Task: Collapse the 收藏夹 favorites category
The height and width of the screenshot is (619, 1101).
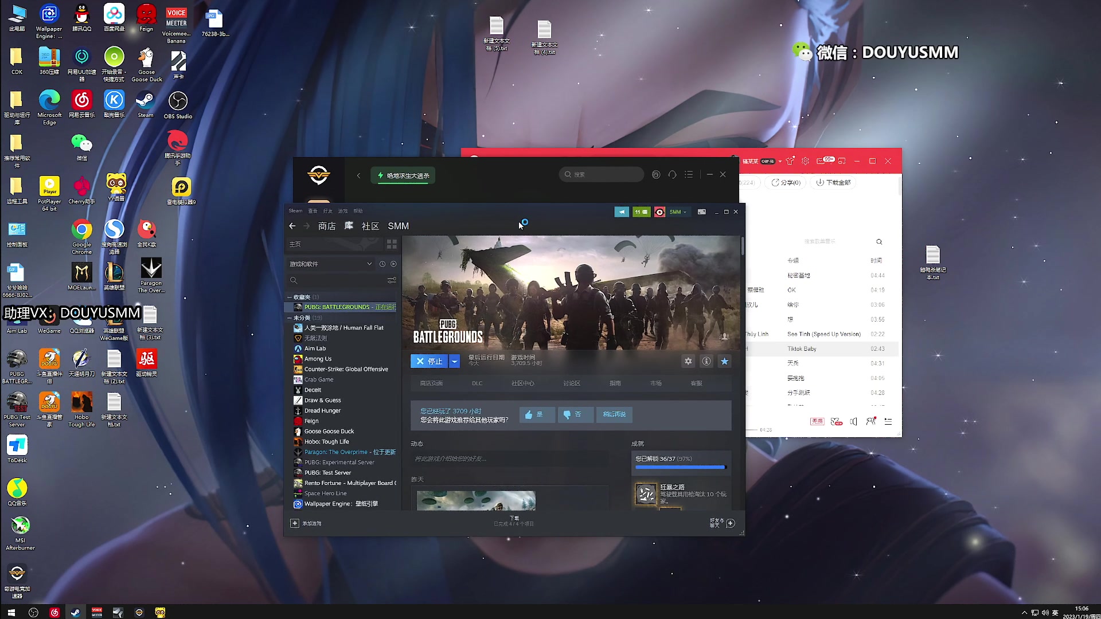Action: (x=290, y=297)
